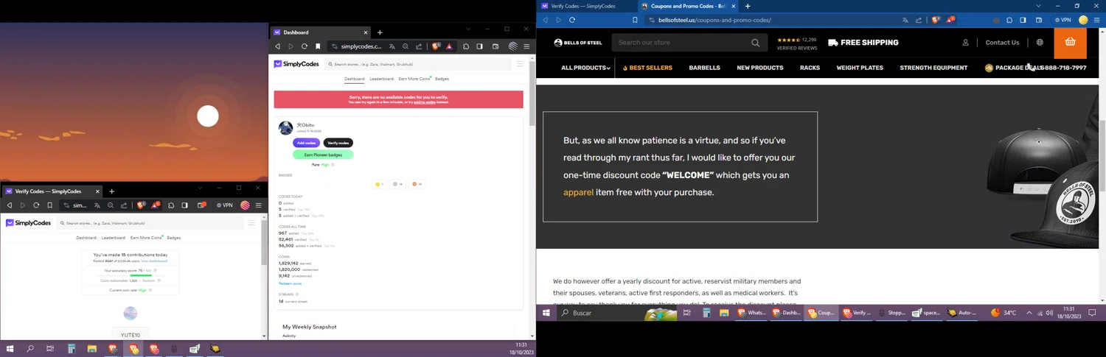Reload the bellsofsteel.us page

coord(572,20)
